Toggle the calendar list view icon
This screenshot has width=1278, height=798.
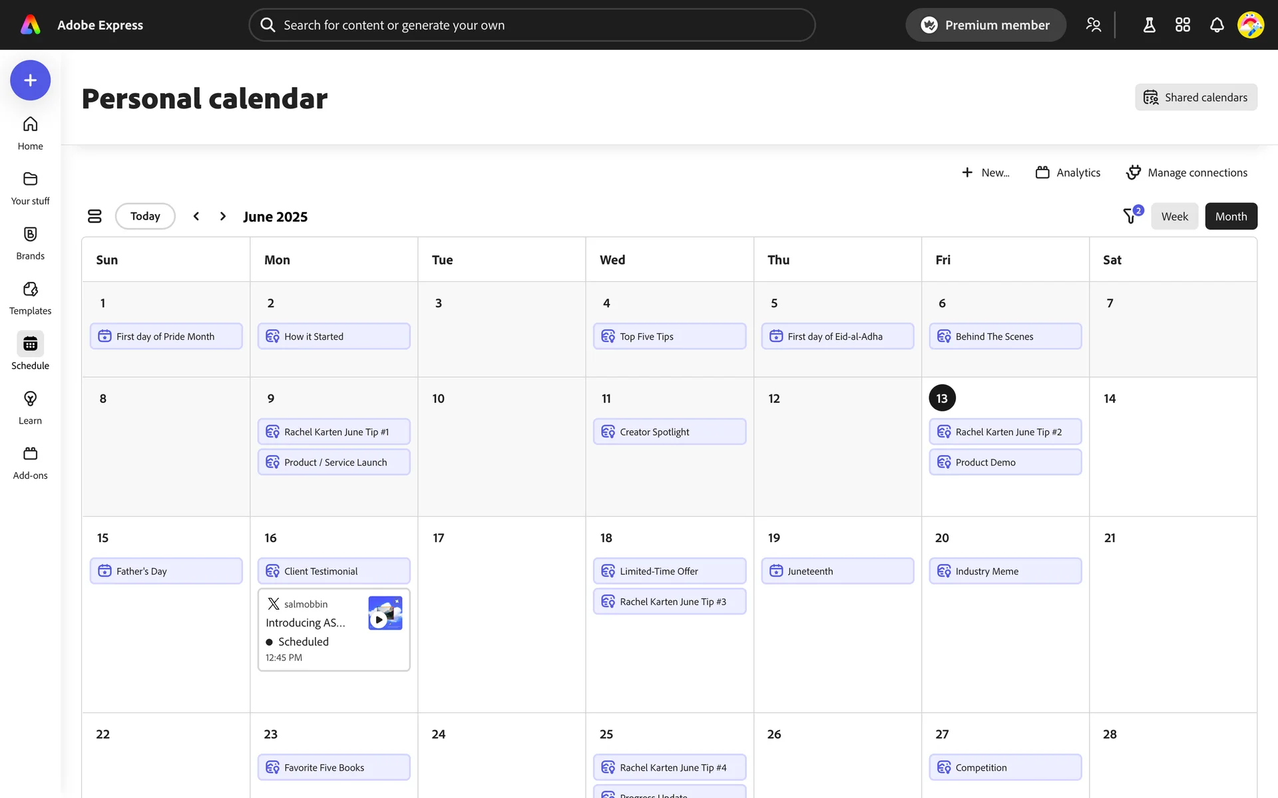(95, 216)
